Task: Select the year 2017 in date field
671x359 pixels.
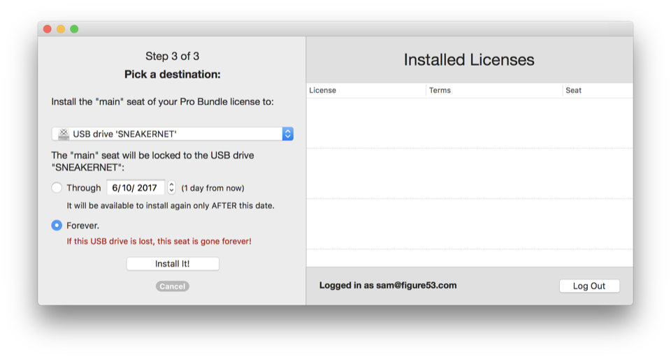Action: click(147, 188)
